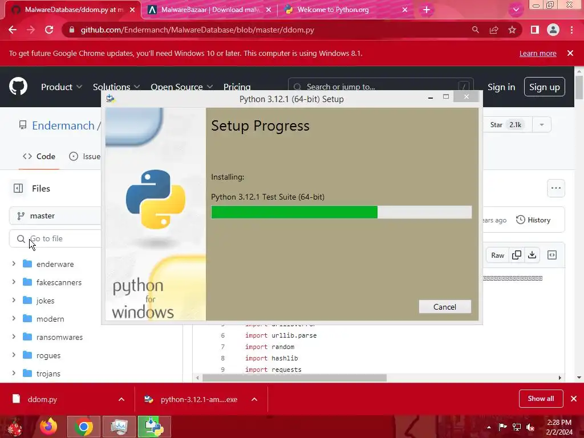Expand the ransomwares folder
Screen dimensions: 584x438
point(14,336)
